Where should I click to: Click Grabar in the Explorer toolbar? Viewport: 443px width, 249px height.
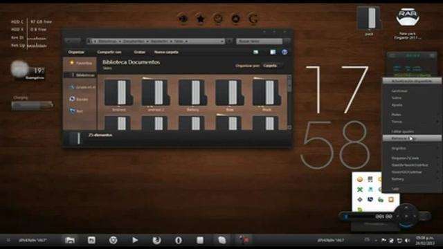tap(140, 52)
